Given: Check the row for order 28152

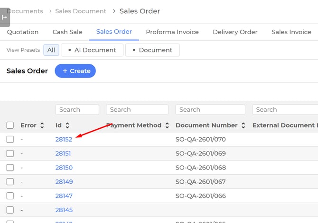Looking at the screenshot, I should click(x=10, y=140).
